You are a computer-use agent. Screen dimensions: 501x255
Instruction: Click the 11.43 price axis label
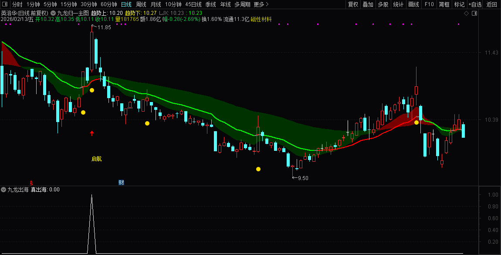tap(491, 52)
